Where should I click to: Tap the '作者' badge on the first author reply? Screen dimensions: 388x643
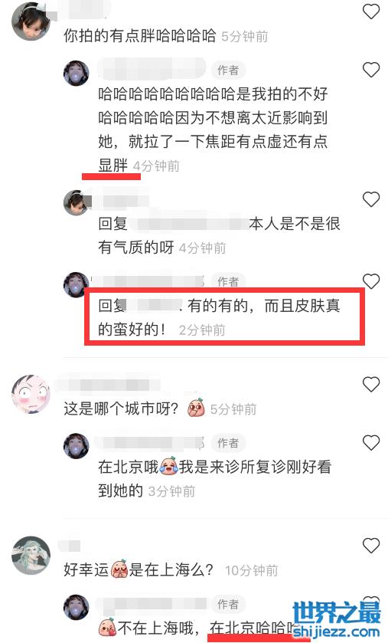[228, 70]
